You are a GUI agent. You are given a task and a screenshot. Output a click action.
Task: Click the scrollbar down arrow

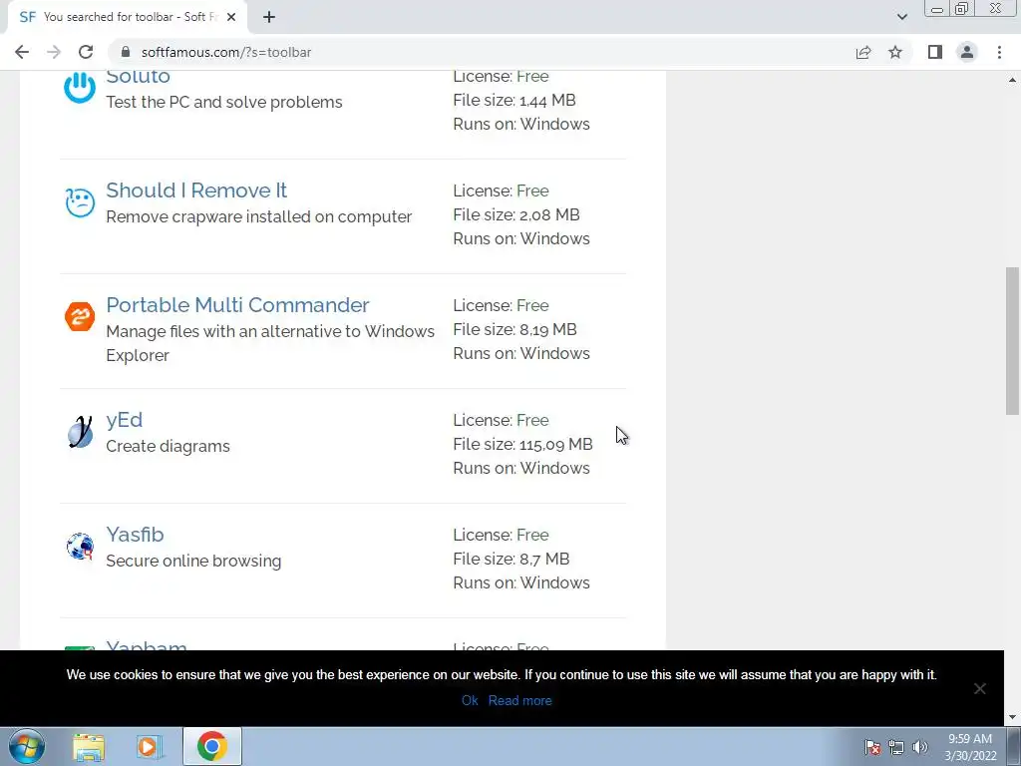pos(1012,717)
